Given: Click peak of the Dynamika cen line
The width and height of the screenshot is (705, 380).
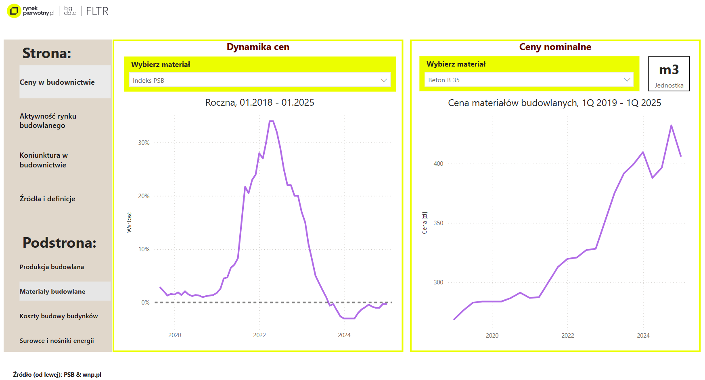Looking at the screenshot, I should pyautogui.click(x=271, y=121).
